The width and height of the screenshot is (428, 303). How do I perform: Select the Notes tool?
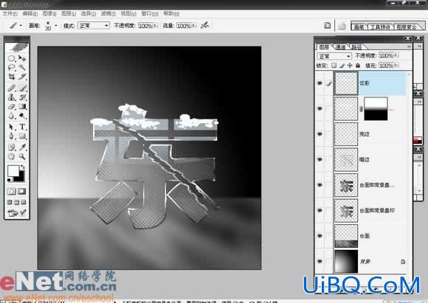(x=12, y=147)
